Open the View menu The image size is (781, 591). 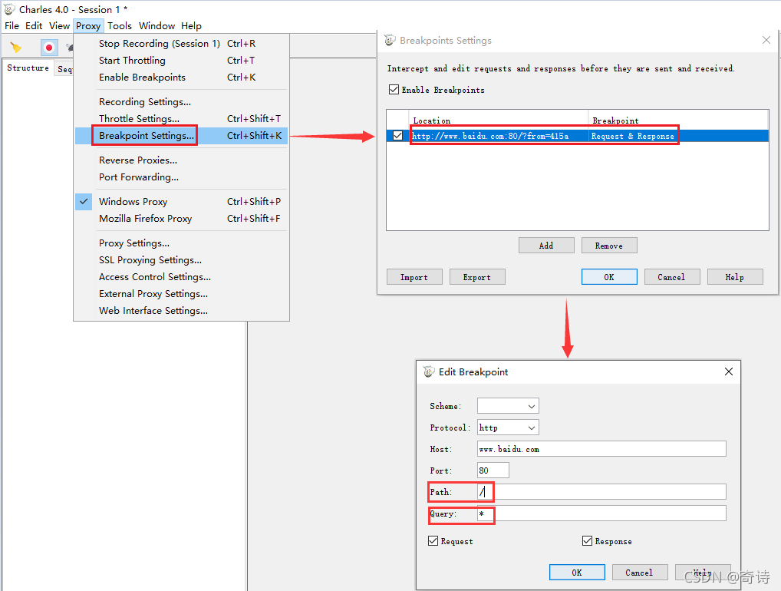(x=59, y=26)
